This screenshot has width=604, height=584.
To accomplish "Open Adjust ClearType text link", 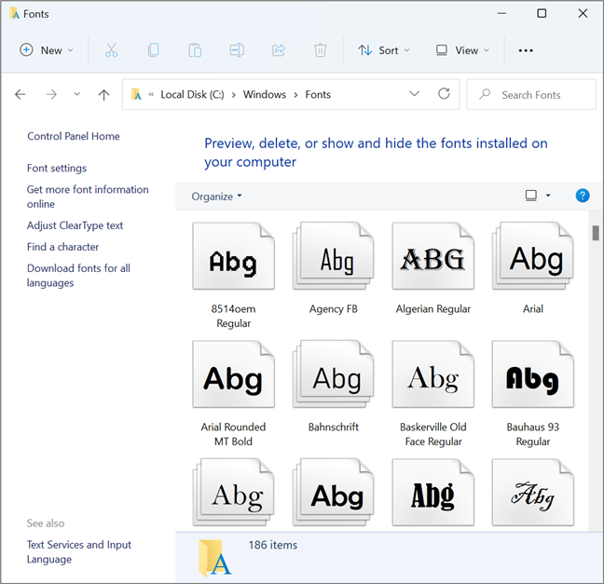I will [x=75, y=225].
